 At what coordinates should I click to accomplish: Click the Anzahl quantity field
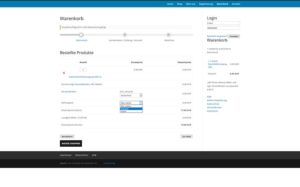pos(83,70)
